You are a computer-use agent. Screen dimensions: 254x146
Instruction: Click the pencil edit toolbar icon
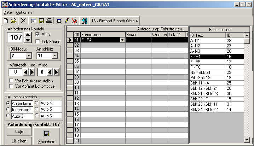[x=67, y=21]
